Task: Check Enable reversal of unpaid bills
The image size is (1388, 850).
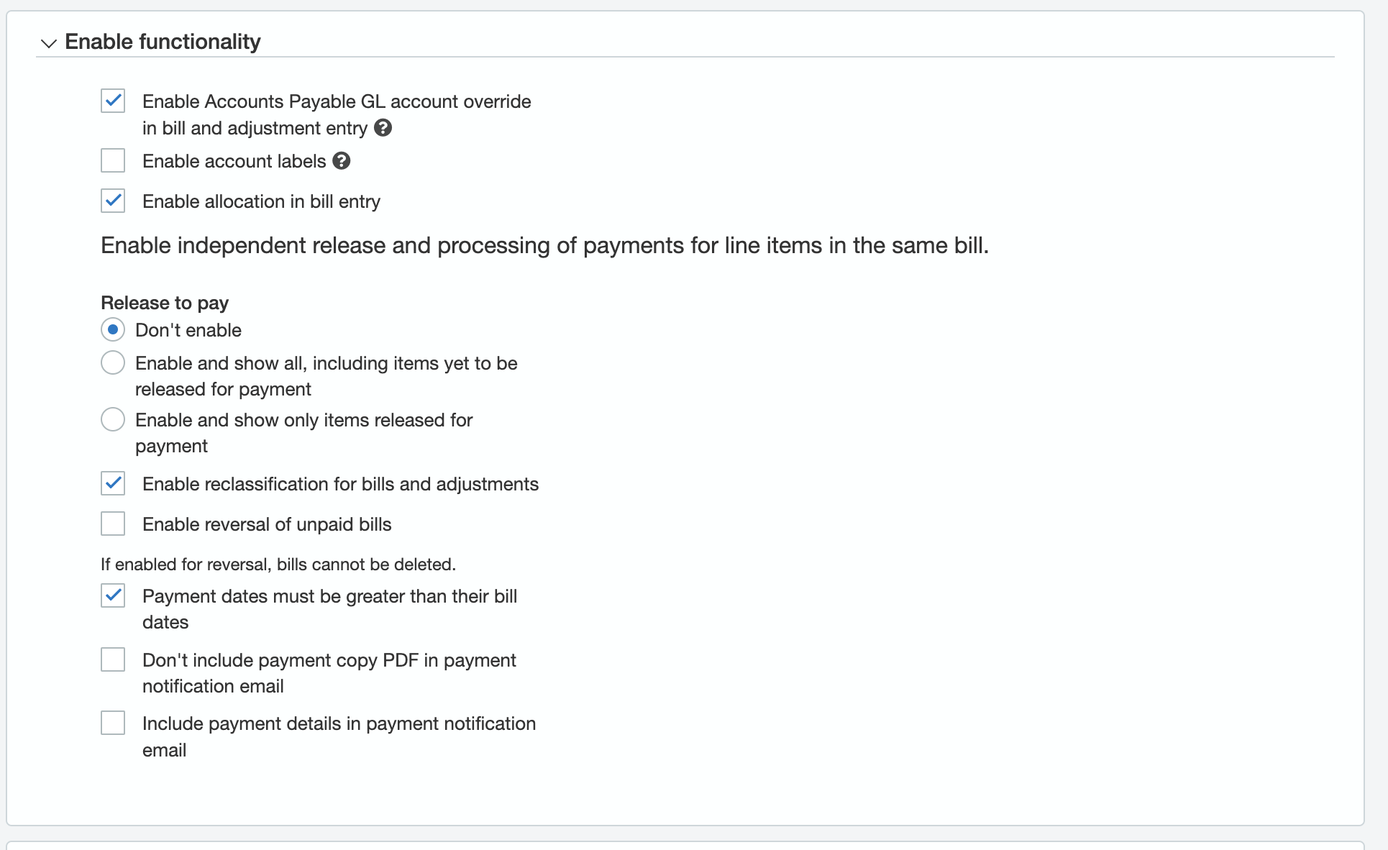Action: (x=113, y=524)
